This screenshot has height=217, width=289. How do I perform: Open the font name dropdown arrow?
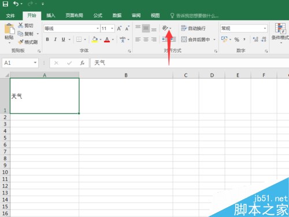(98, 28)
